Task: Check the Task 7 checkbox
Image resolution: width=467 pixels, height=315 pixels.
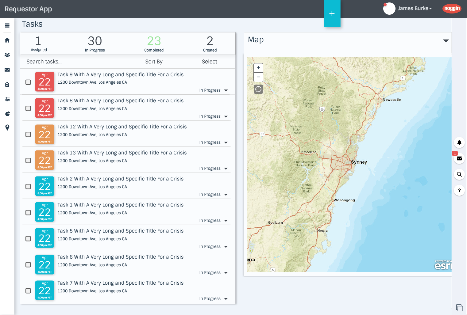Action: (28, 290)
